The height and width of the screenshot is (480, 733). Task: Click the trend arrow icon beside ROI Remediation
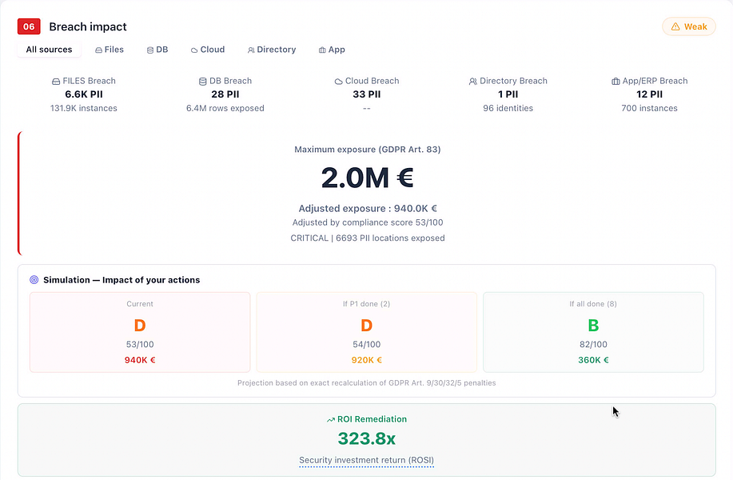click(330, 420)
